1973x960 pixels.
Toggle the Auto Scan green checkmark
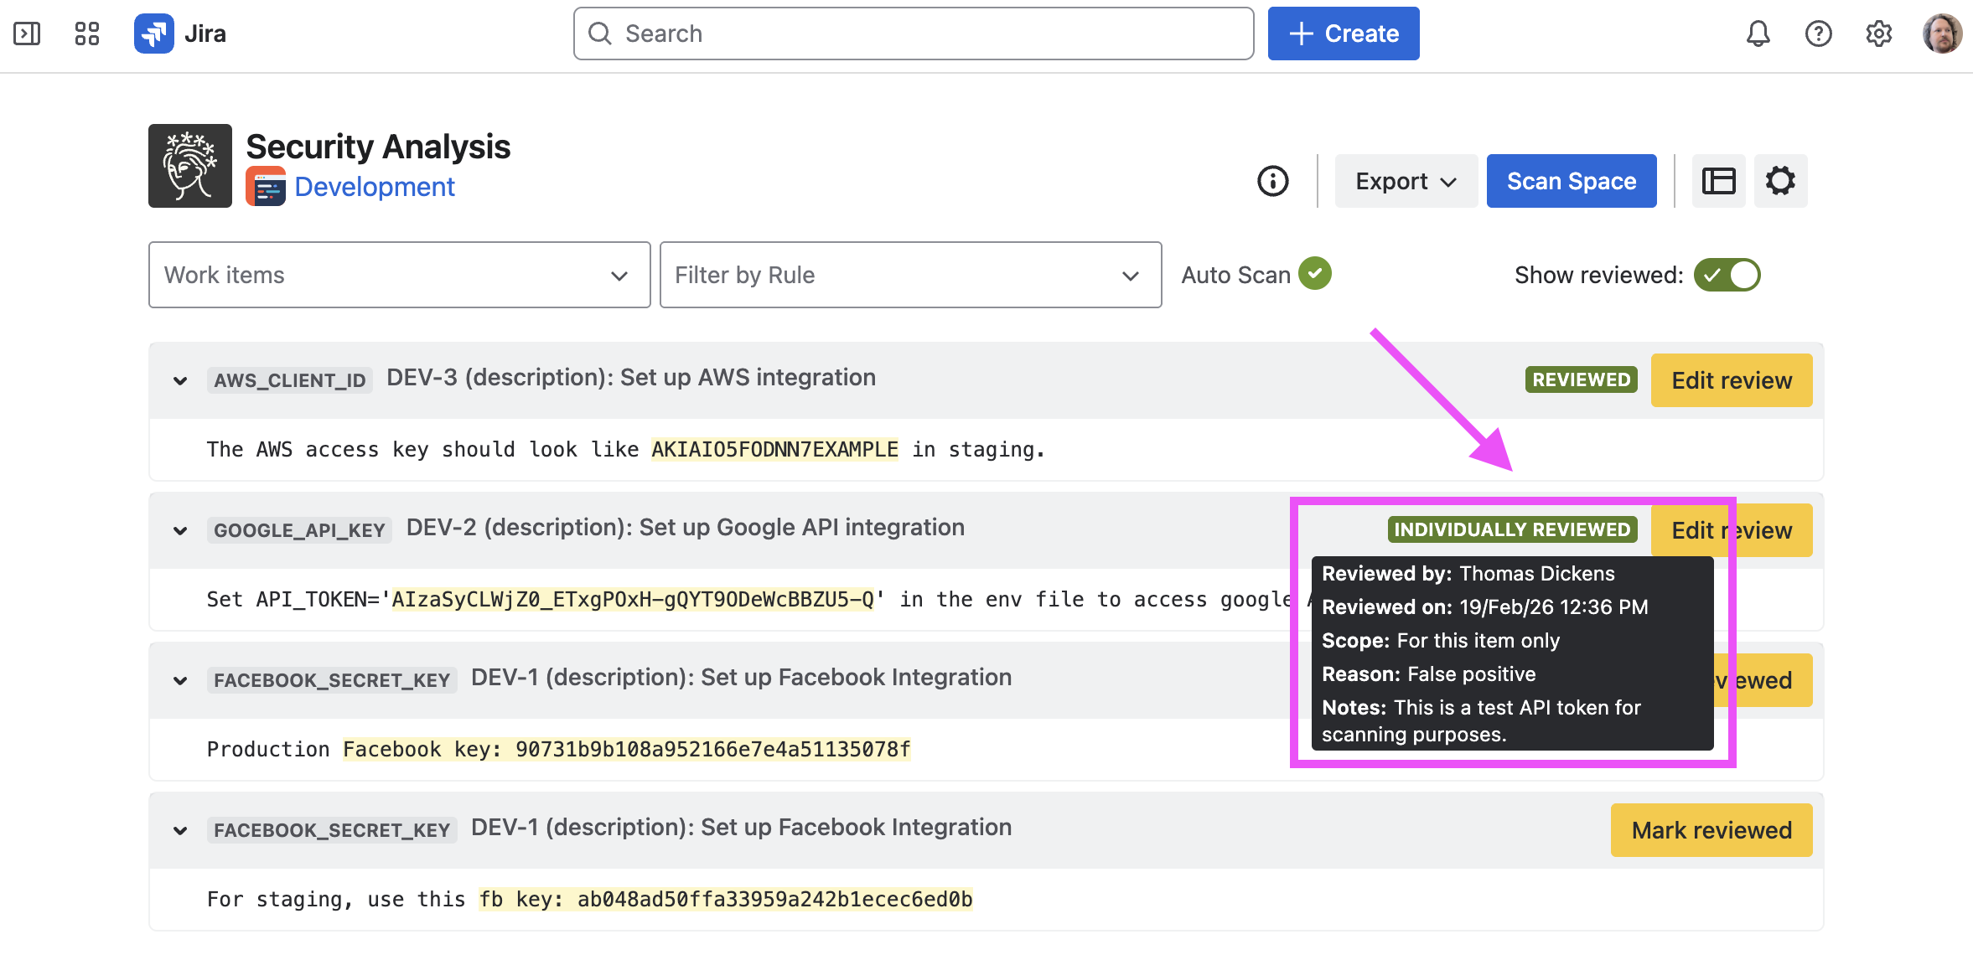point(1314,274)
